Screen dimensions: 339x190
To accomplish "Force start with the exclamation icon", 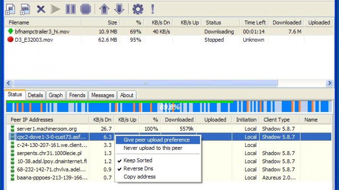I will pos(153,9).
